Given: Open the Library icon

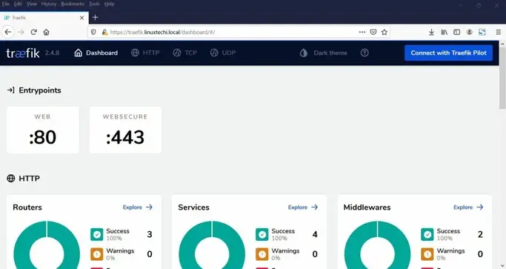Looking at the screenshot, I should coord(444,32).
